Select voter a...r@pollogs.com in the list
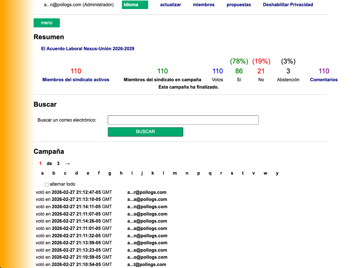 147,192
